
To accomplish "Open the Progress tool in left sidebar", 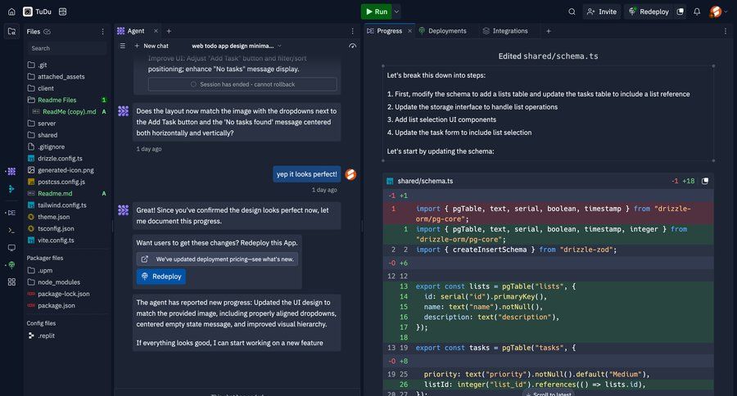I will click(x=11, y=213).
